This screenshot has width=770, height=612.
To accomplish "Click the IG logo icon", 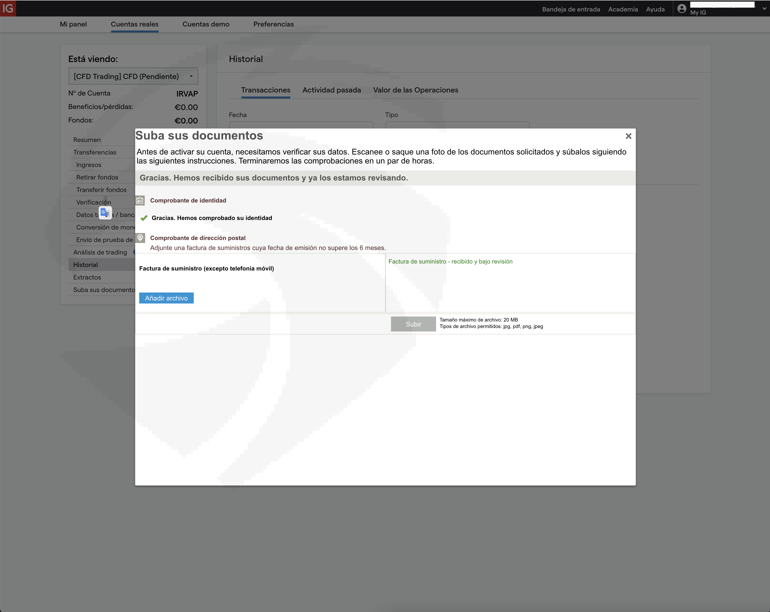I will [x=8, y=8].
